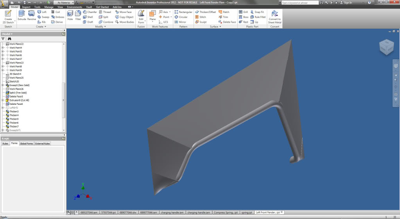This screenshot has height=219, width=400.
Task: Expand the Extrusion9 (Cut All) node
Action: pos(3,101)
